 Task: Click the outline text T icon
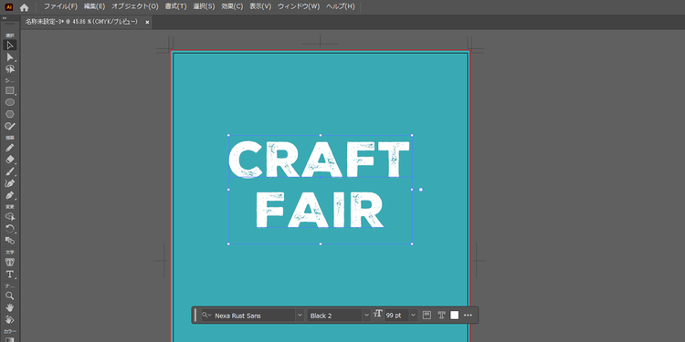(x=441, y=315)
